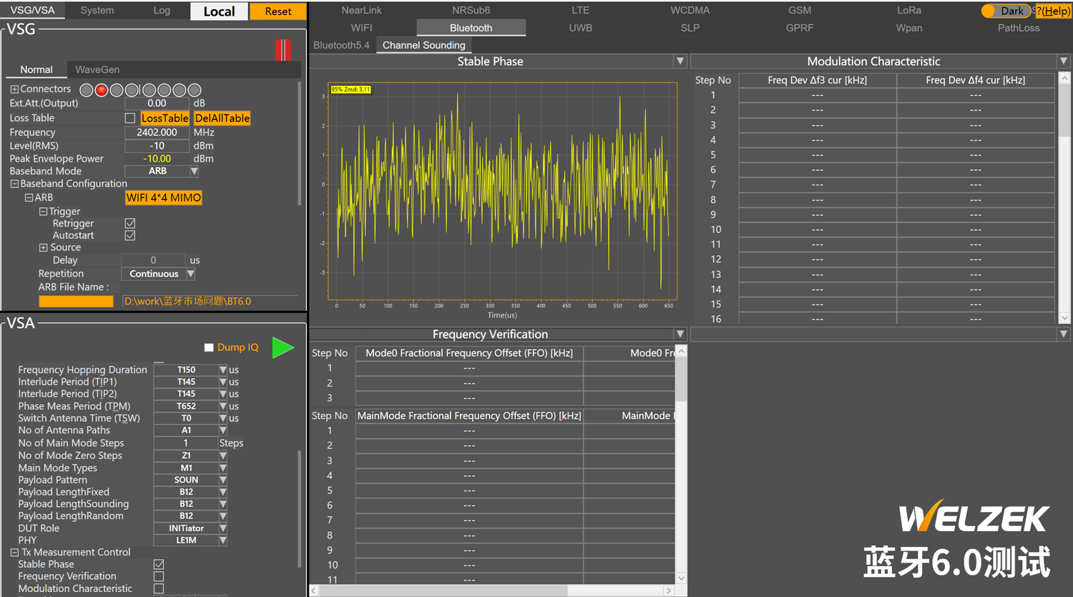
Task: Click the Frequency 2402.000 MHz input field
Action: [x=157, y=132]
